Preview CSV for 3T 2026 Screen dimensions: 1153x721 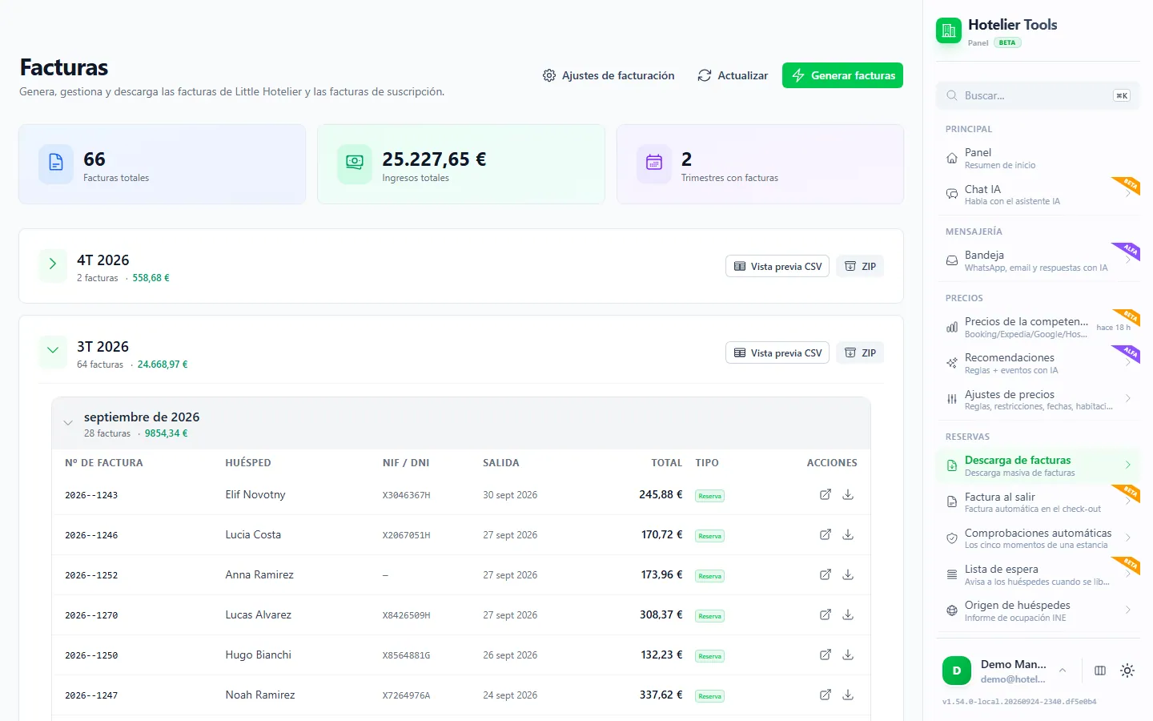[777, 352]
